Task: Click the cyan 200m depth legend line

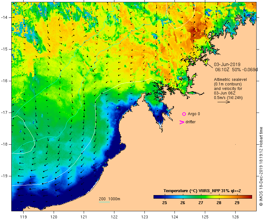Action: tap(104, 202)
